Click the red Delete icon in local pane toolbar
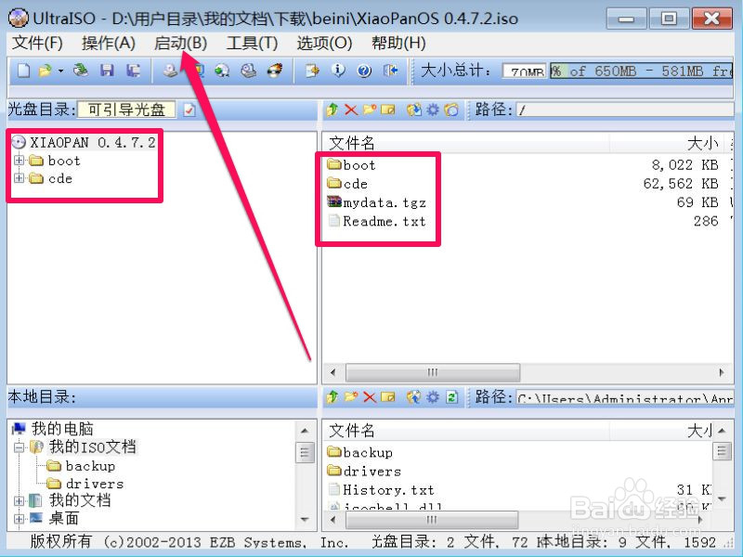 tap(370, 397)
